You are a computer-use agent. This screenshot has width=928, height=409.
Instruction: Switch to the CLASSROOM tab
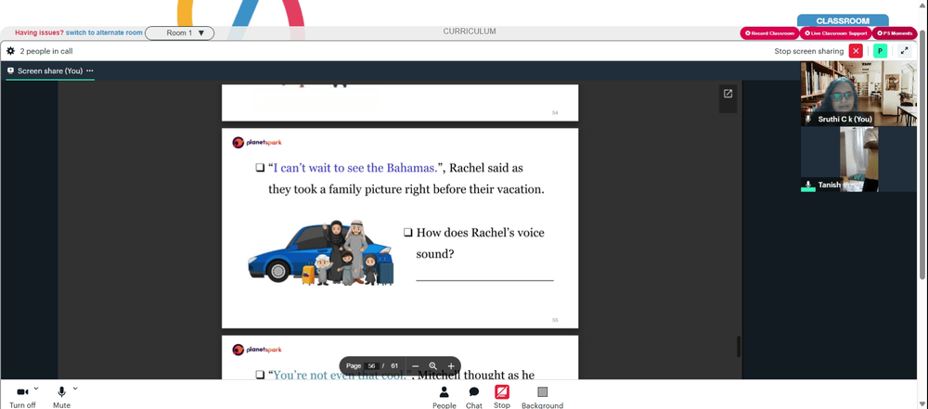[x=843, y=20]
